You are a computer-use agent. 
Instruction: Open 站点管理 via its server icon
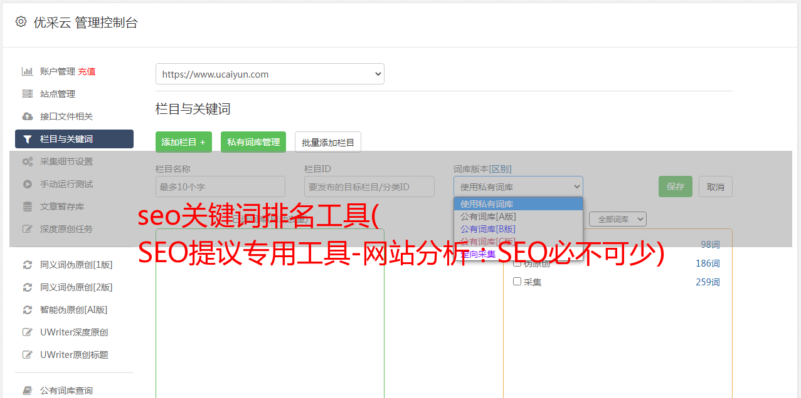pyautogui.click(x=27, y=94)
